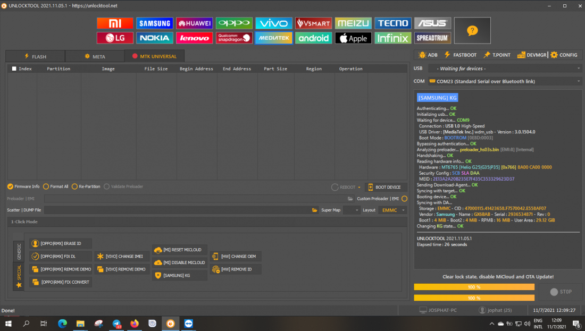This screenshot has height=331, width=585.
Task: Launch Microsoft Edge from the taskbar
Action: pyautogui.click(x=62, y=324)
